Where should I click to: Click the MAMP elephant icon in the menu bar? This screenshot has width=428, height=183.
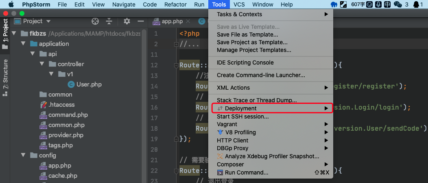pos(334,4)
